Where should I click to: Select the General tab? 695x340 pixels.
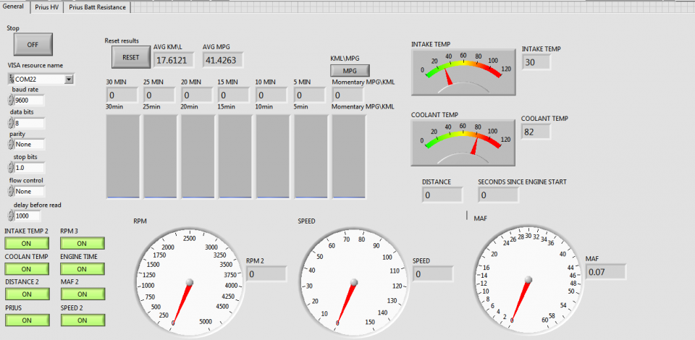[x=15, y=7]
